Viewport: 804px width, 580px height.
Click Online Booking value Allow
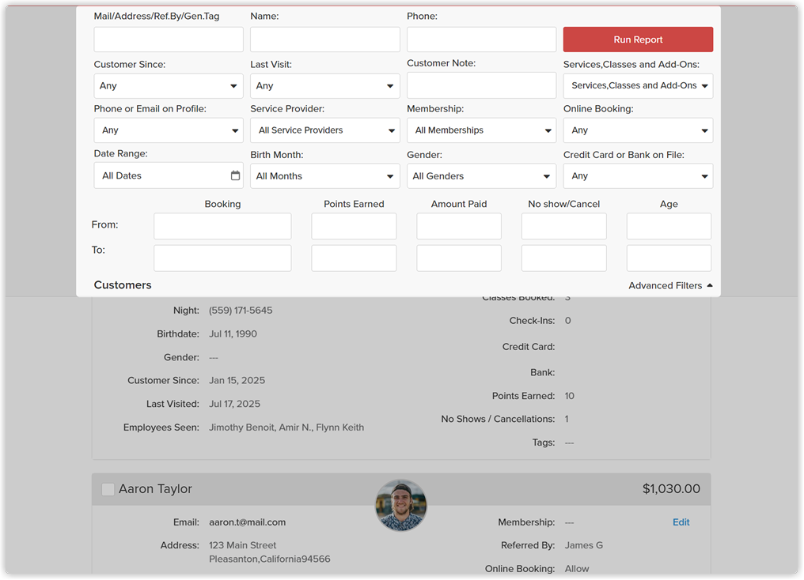click(577, 569)
